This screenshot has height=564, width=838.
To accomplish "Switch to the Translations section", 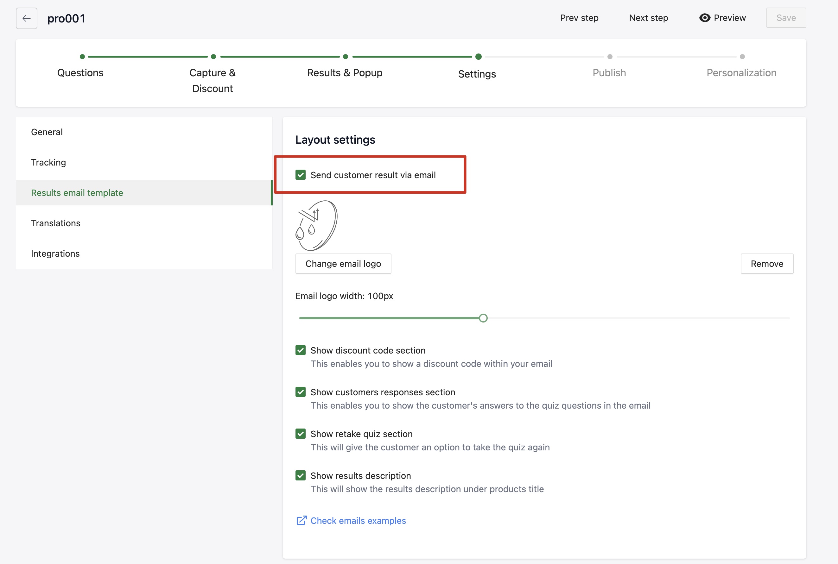I will [x=56, y=223].
